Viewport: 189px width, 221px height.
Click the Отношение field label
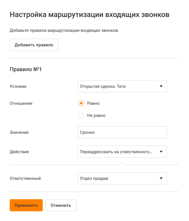(x=21, y=103)
